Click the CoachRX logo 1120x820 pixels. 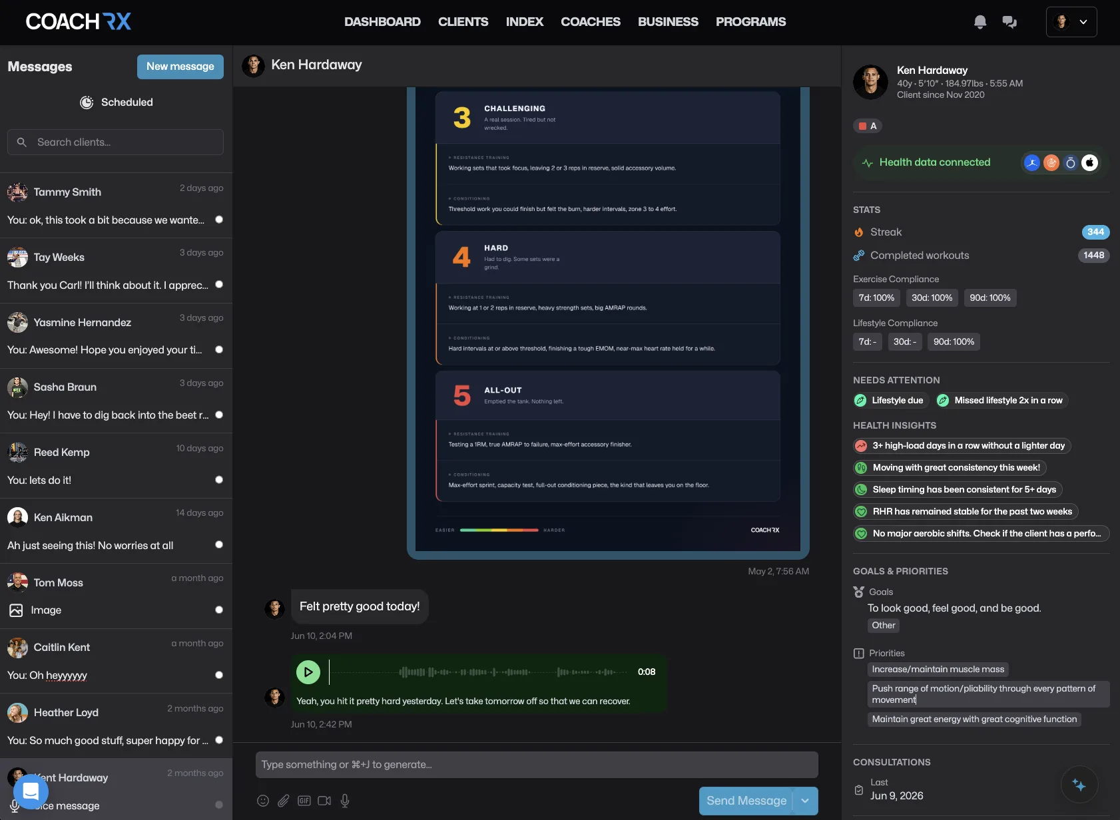(79, 22)
